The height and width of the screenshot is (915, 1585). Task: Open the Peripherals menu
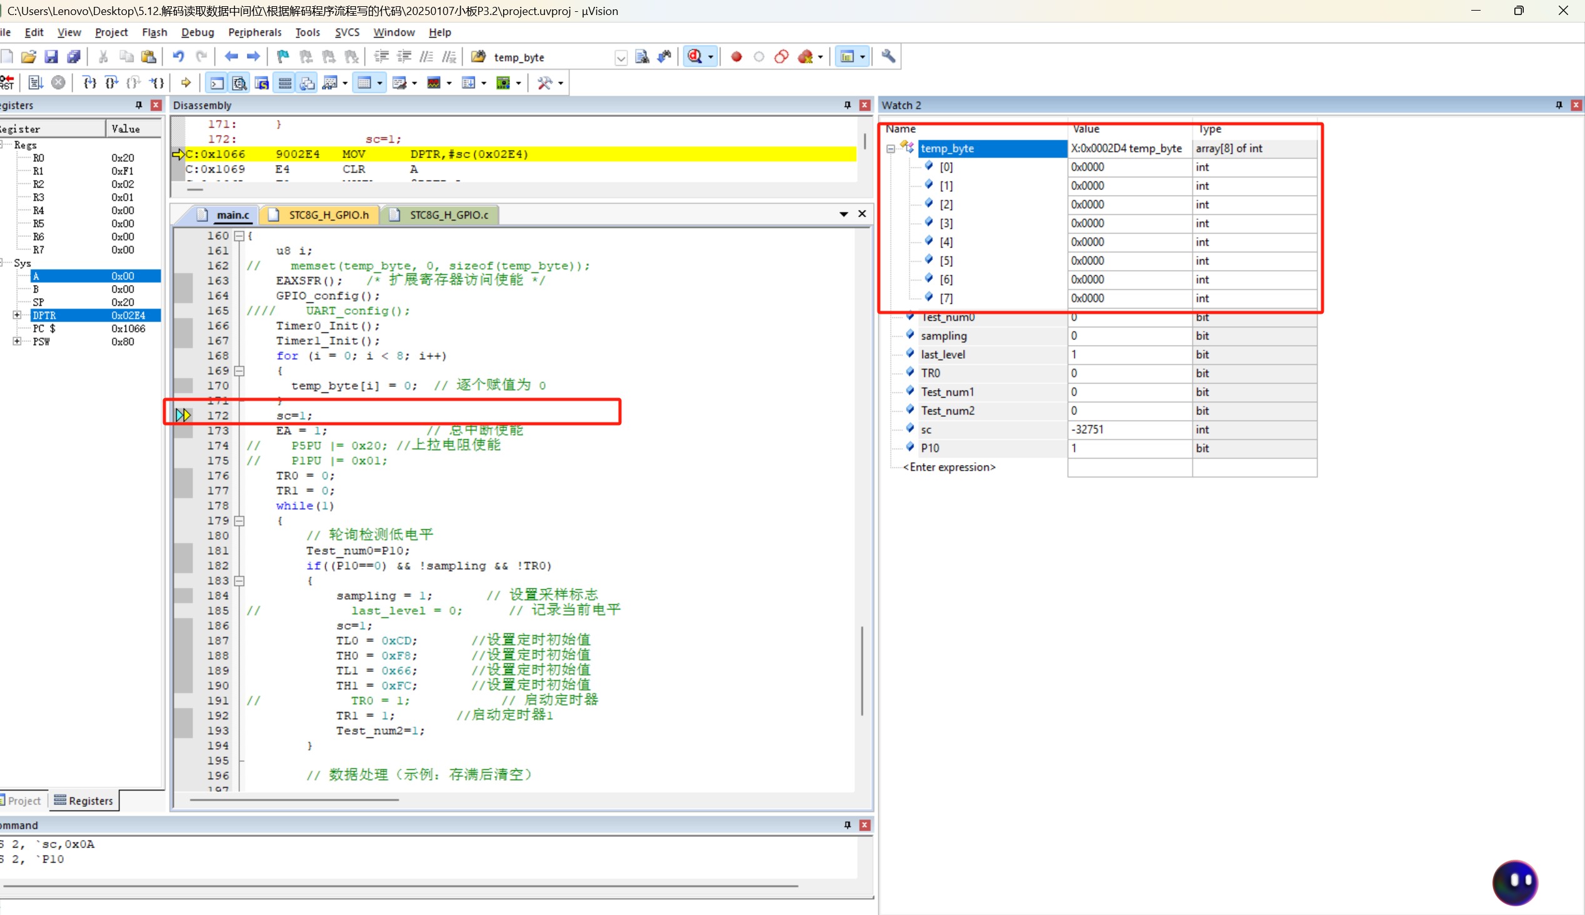[254, 32]
